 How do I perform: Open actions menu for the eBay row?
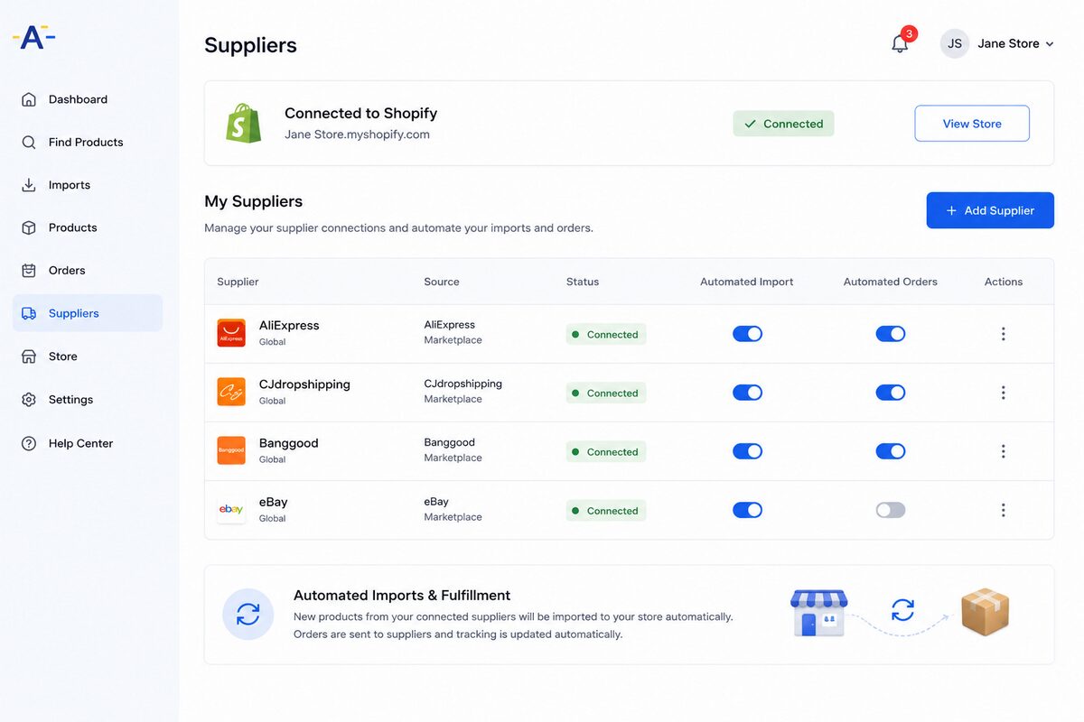tap(1003, 510)
